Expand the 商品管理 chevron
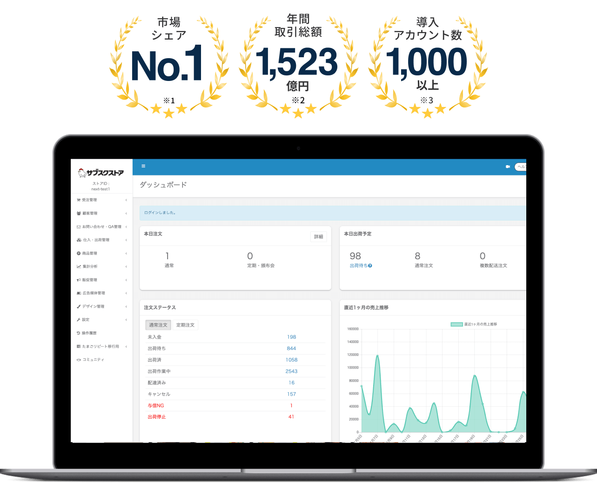Image resolution: width=597 pixels, height=483 pixels. [x=126, y=254]
